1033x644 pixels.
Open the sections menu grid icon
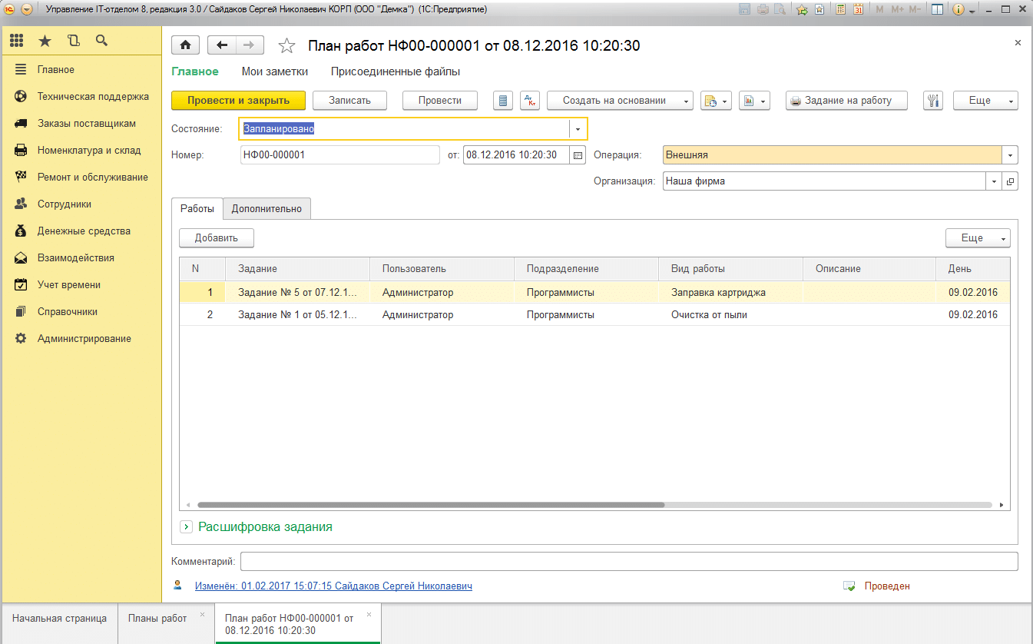16,41
